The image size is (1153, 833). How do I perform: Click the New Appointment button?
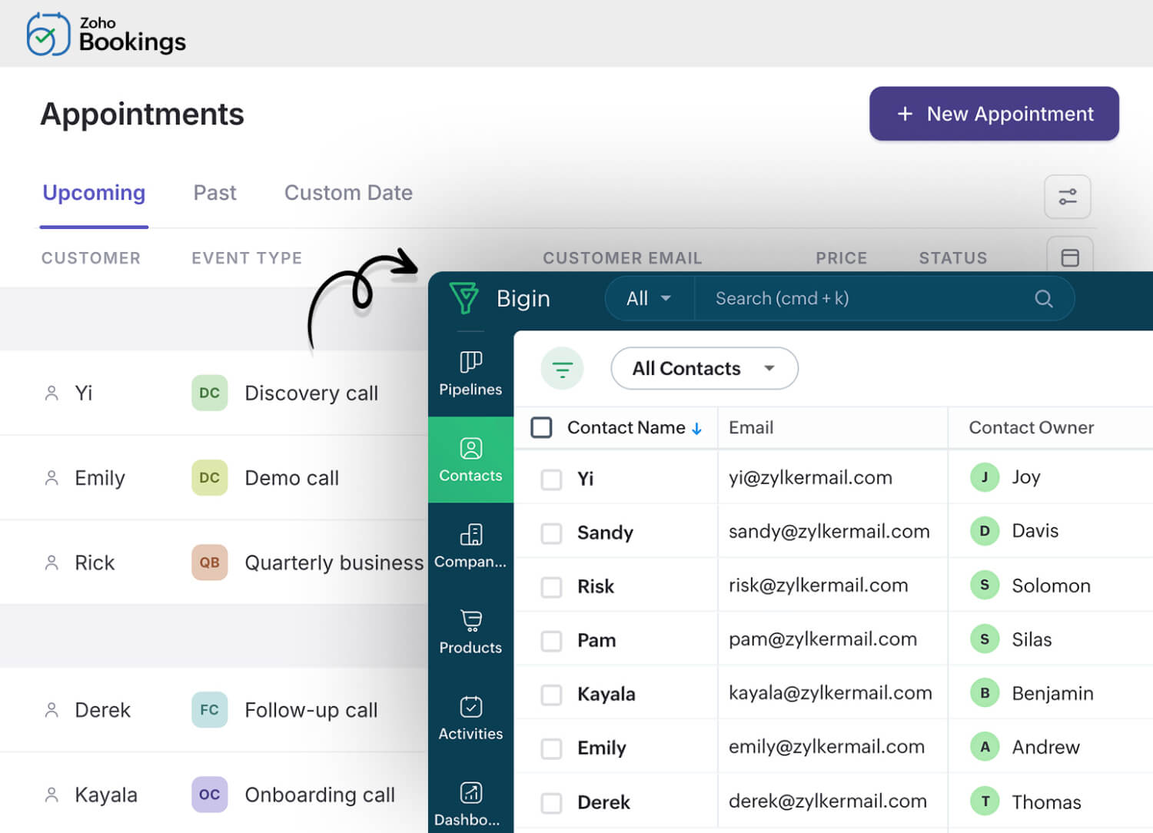(x=994, y=114)
